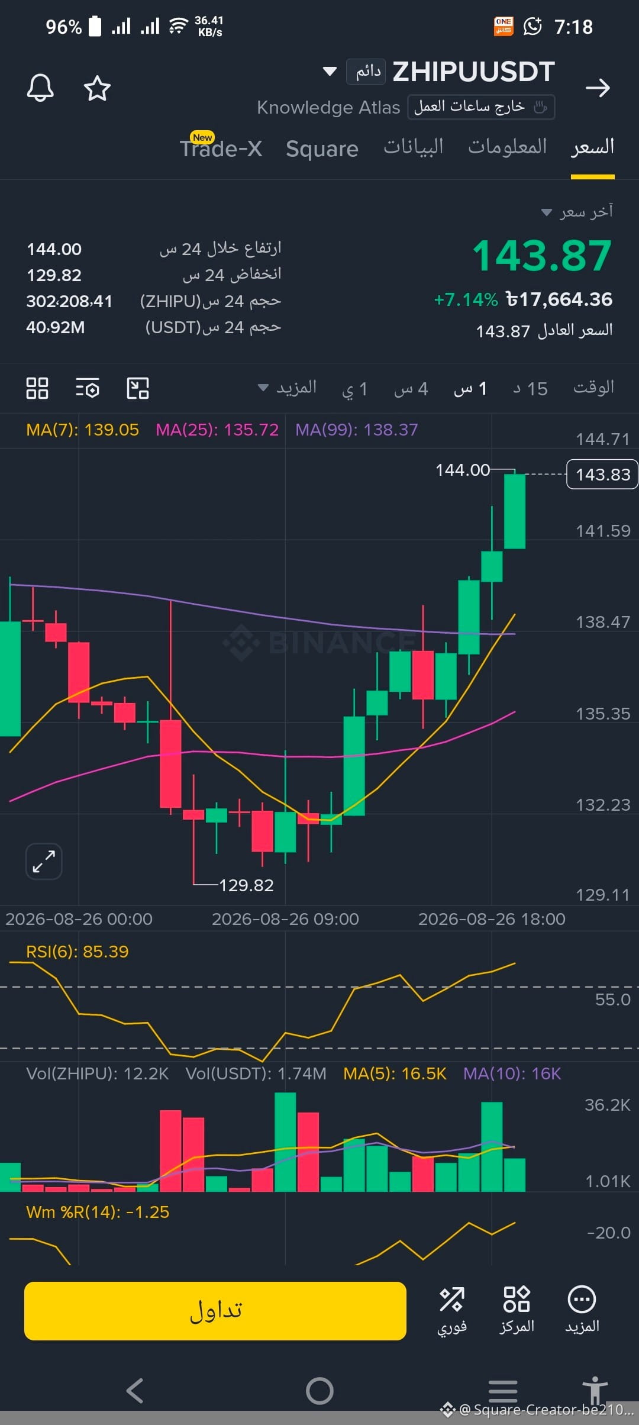Open the فوري spot trading icon
This screenshot has height=1425, width=639.
coord(452,1310)
